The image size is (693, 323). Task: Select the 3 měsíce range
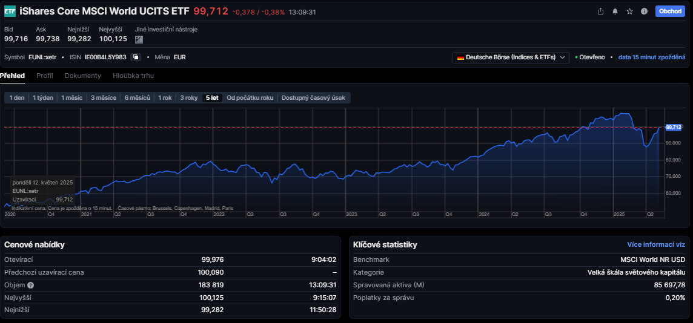(104, 98)
